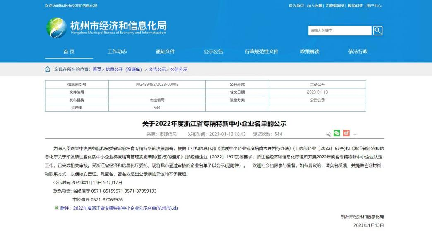Image resolution: width=432 pixels, height=234 pixels.
Task: Select 行政规范性文件 navigation item
Action: 262,52
